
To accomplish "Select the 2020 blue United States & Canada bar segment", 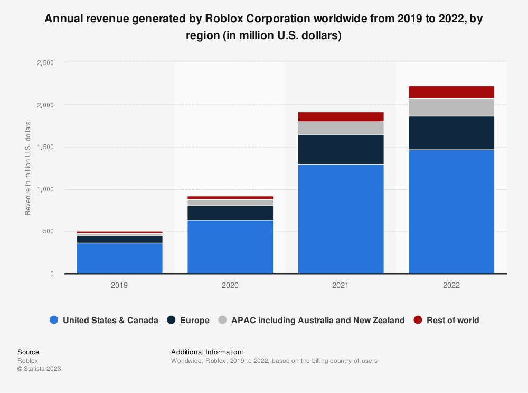I will (230, 247).
